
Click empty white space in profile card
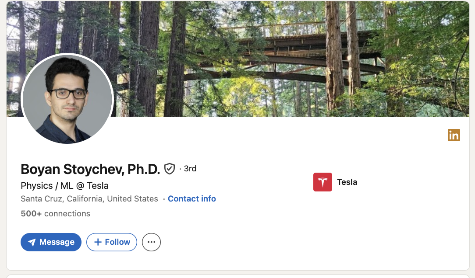coord(307,236)
